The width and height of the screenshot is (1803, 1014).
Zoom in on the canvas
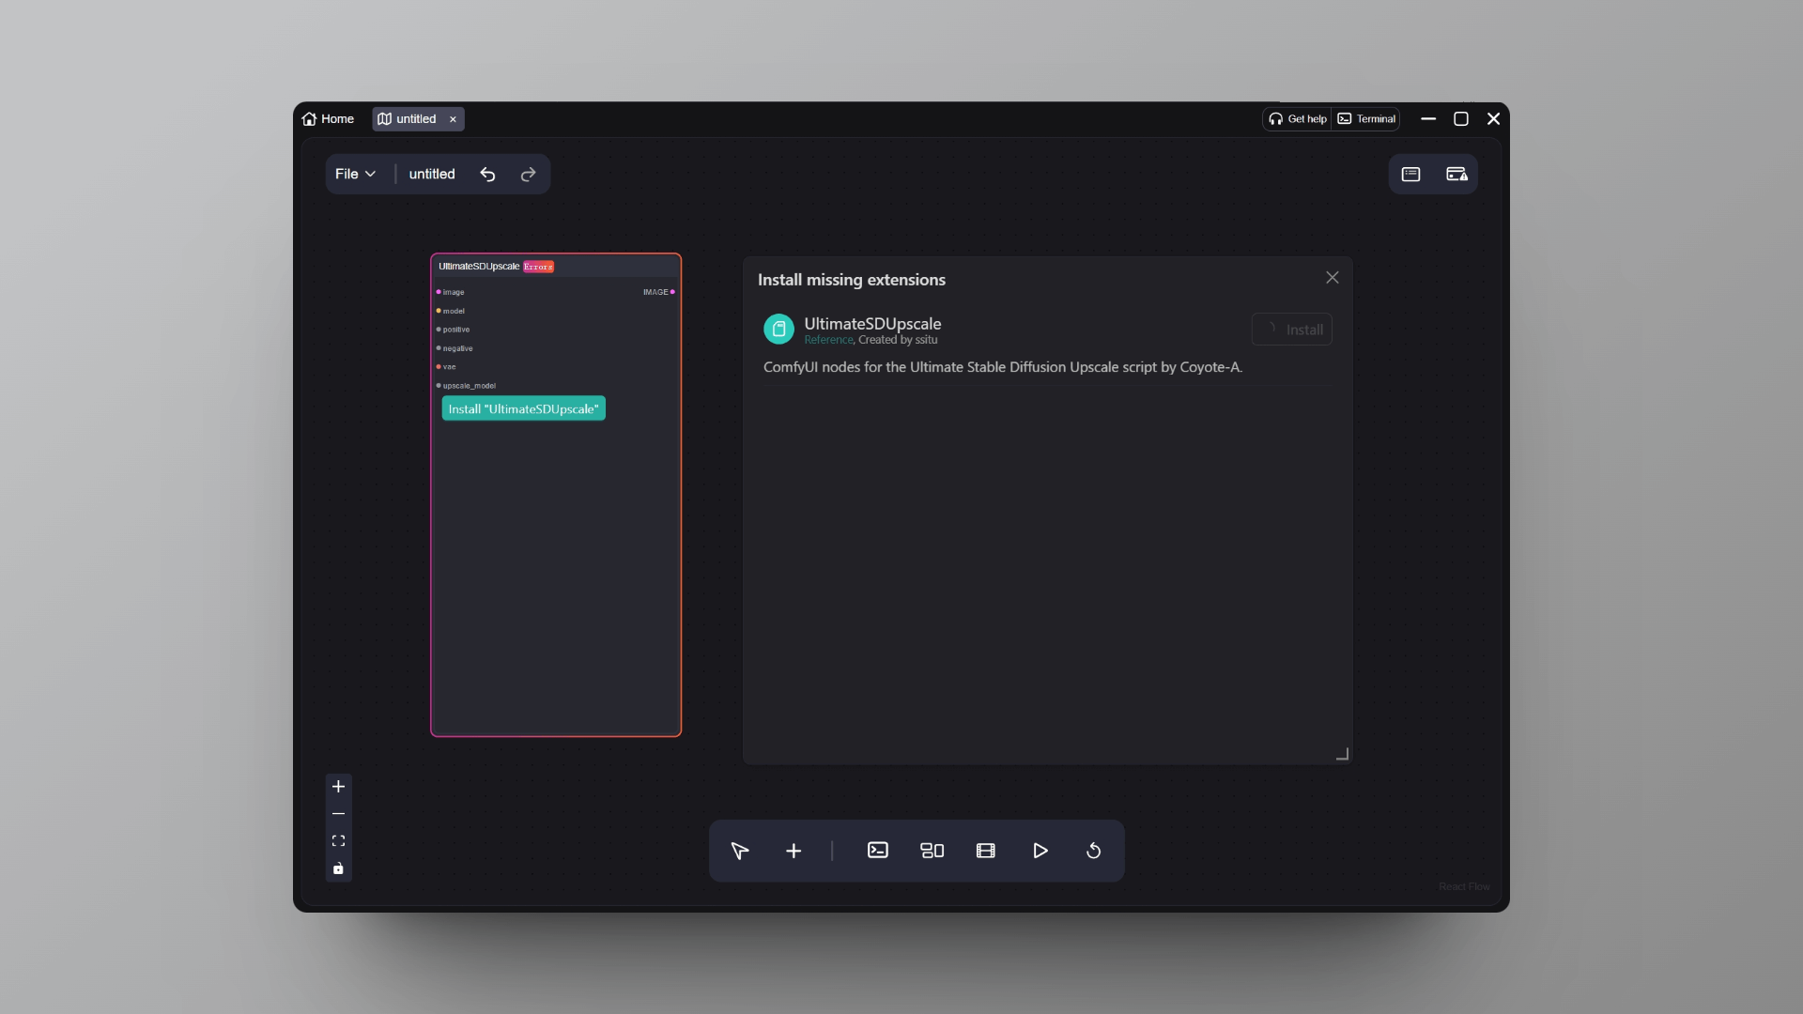[x=338, y=787]
